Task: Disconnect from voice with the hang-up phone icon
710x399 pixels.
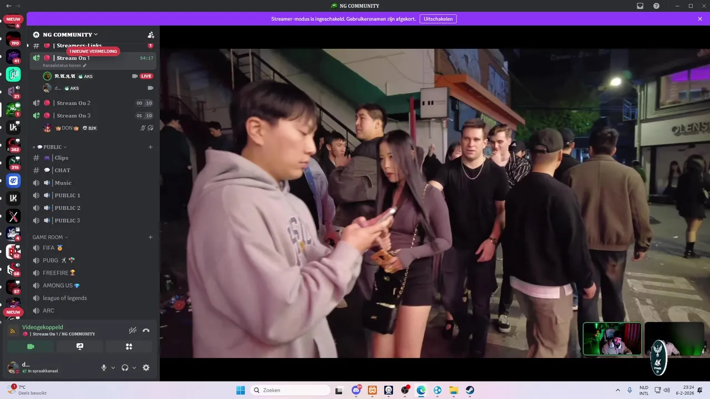Action: pyautogui.click(x=146, y=330)
